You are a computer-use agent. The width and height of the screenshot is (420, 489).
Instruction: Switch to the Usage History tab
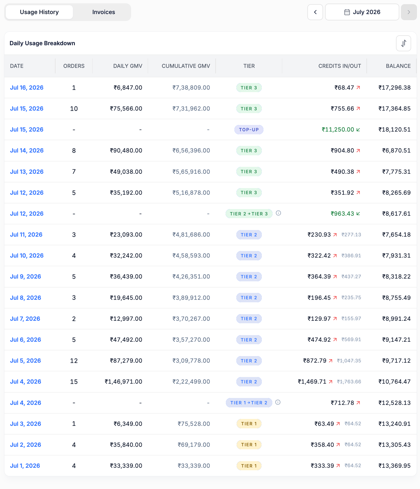(x=39, y=12)
